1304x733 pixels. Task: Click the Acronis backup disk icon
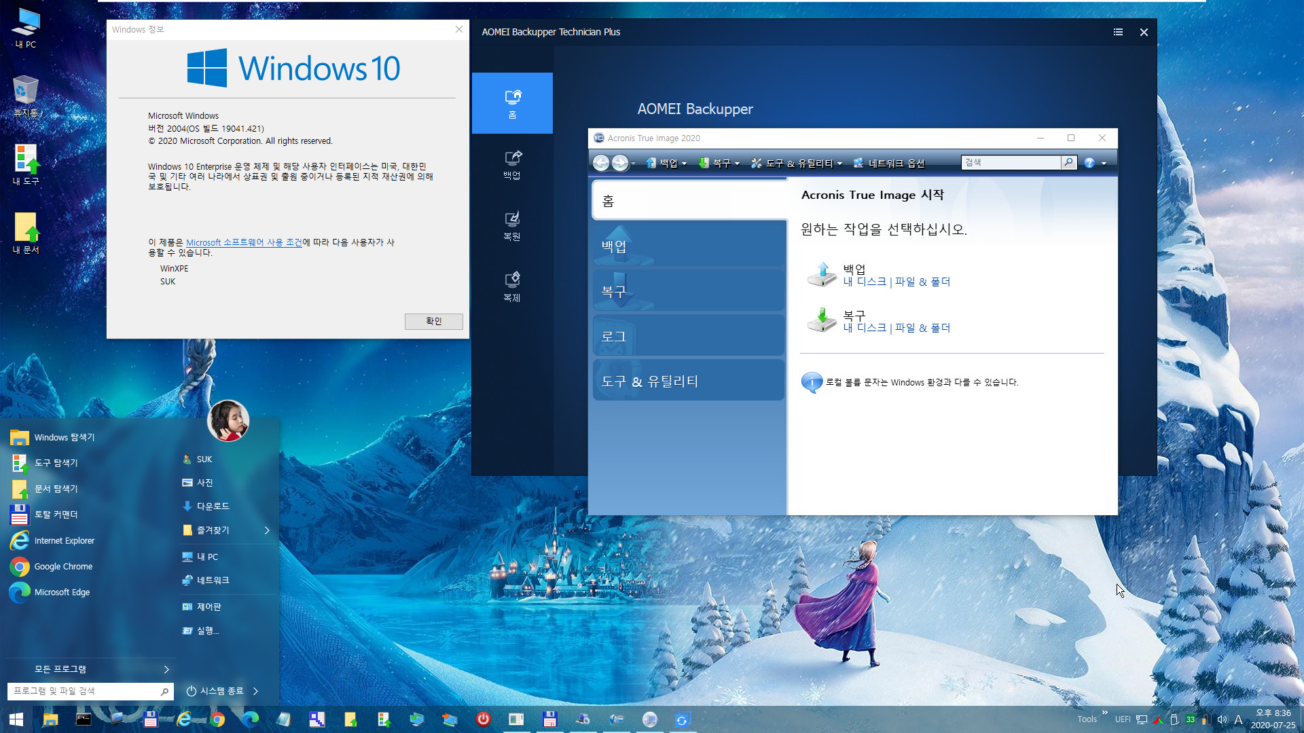click(x=821, y=274)
